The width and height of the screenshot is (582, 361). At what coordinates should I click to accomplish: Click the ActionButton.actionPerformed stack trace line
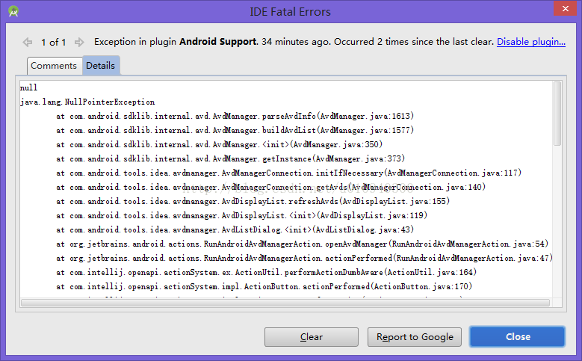coord(264,286)
